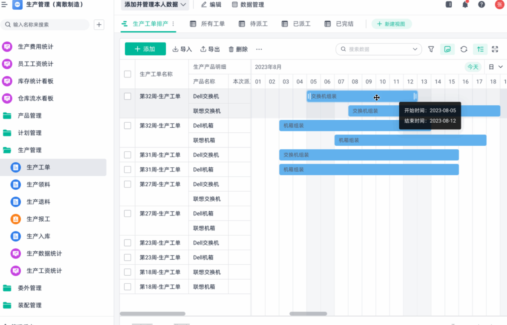Click the green 添加 button
Image resolution: width=507 pixels, height=325 pixels.
click(x=145, y=49)
